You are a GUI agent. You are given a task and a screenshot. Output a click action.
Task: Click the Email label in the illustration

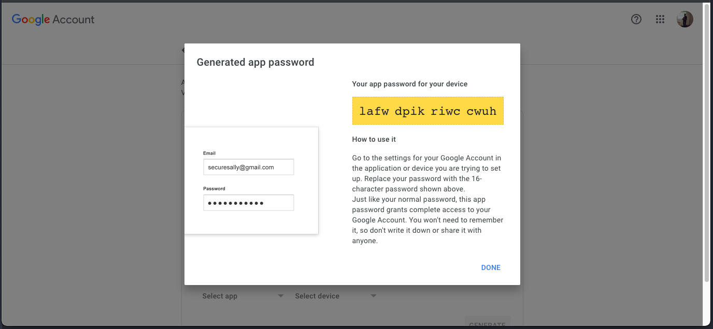[x=209, y=153]
